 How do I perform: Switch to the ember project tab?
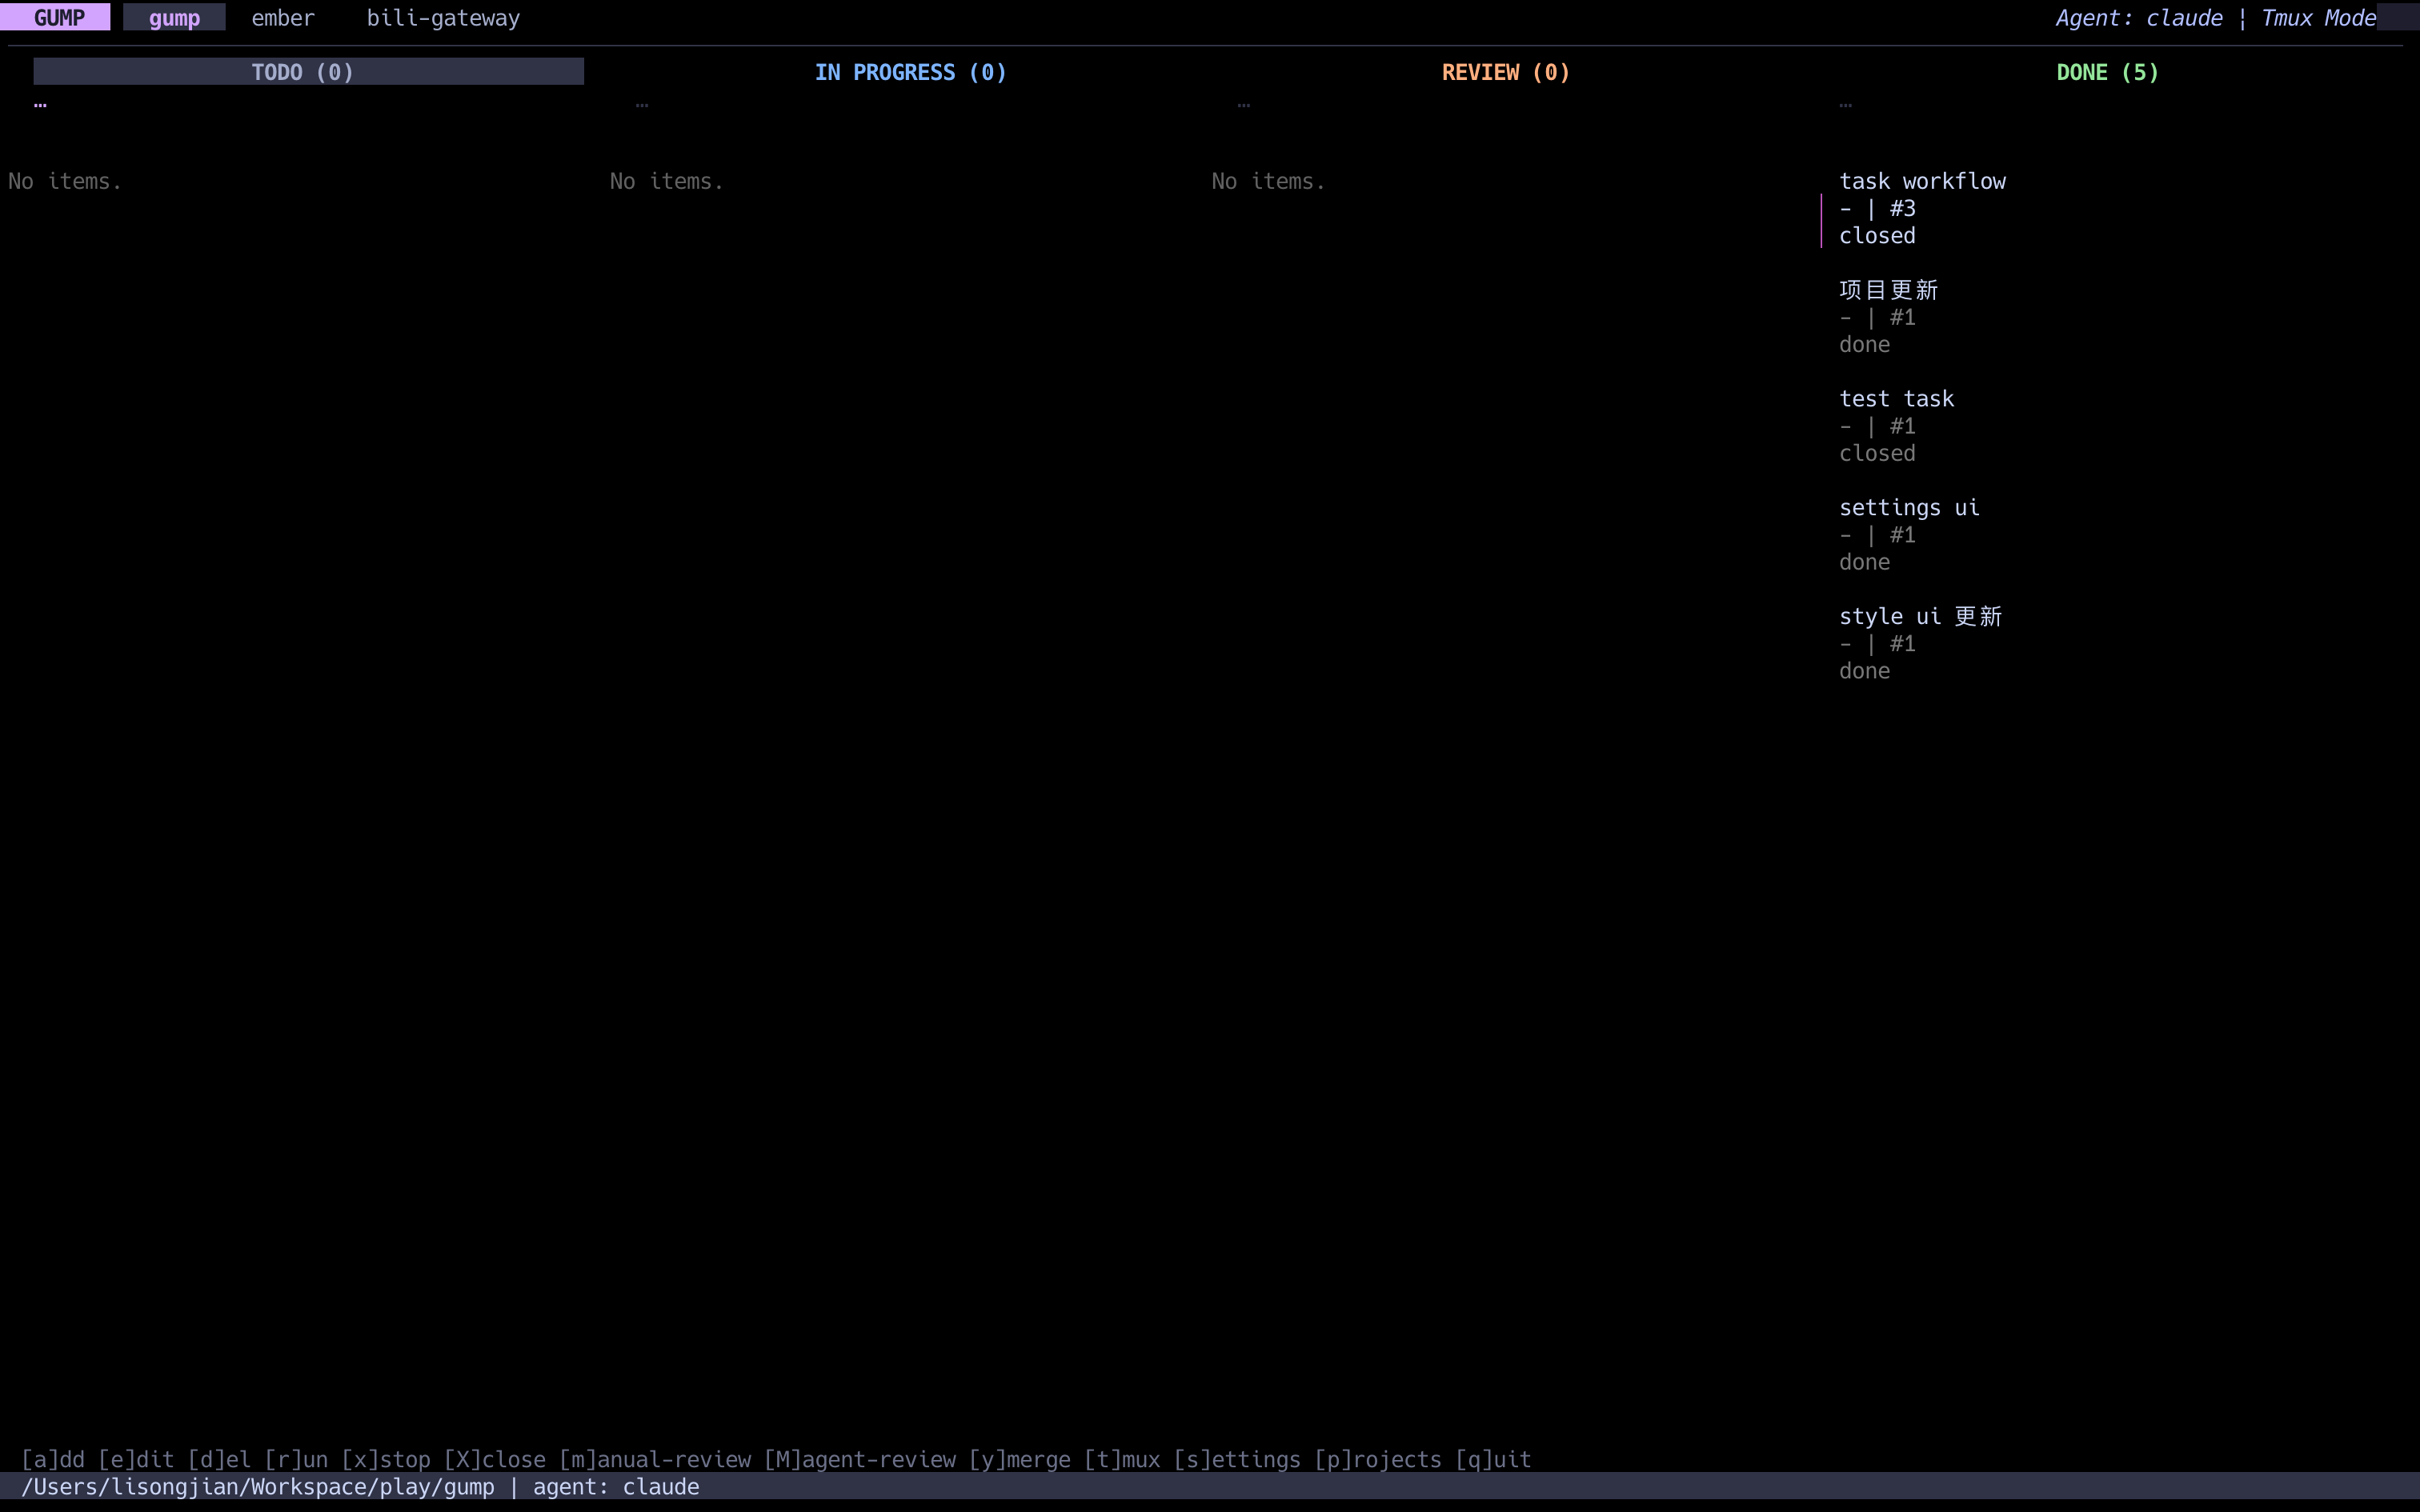[x=283, y=18]
